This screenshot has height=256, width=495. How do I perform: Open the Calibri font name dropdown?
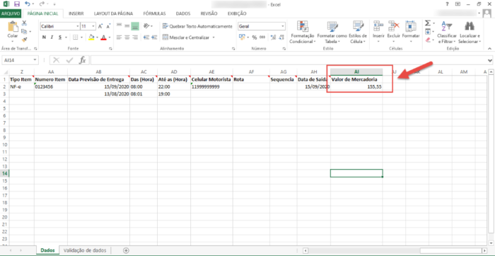click(x=78, y=26)
